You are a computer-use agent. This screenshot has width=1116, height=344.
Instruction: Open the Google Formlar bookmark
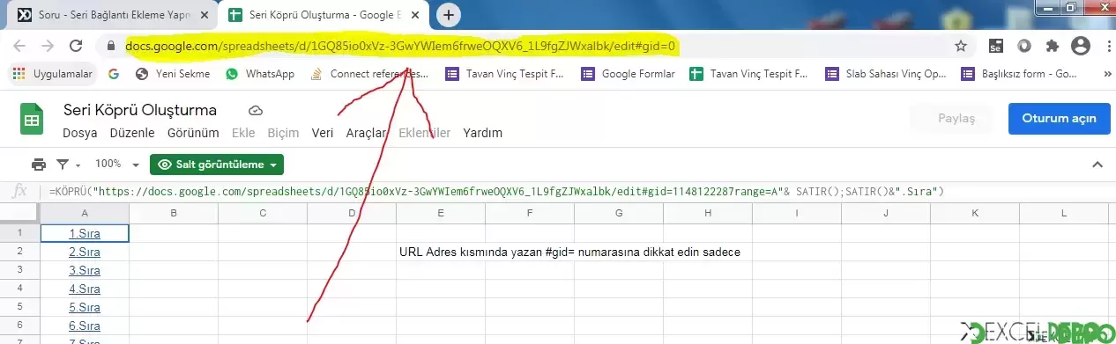coord(629,74)
